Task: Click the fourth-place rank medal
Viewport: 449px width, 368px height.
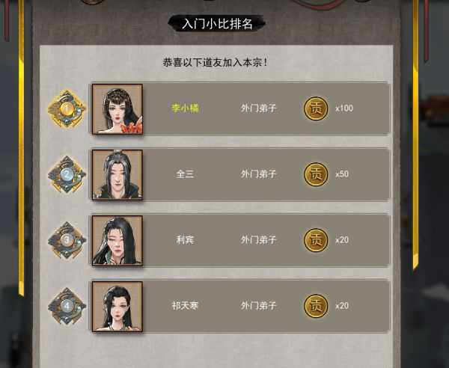Action: (67, 306)
